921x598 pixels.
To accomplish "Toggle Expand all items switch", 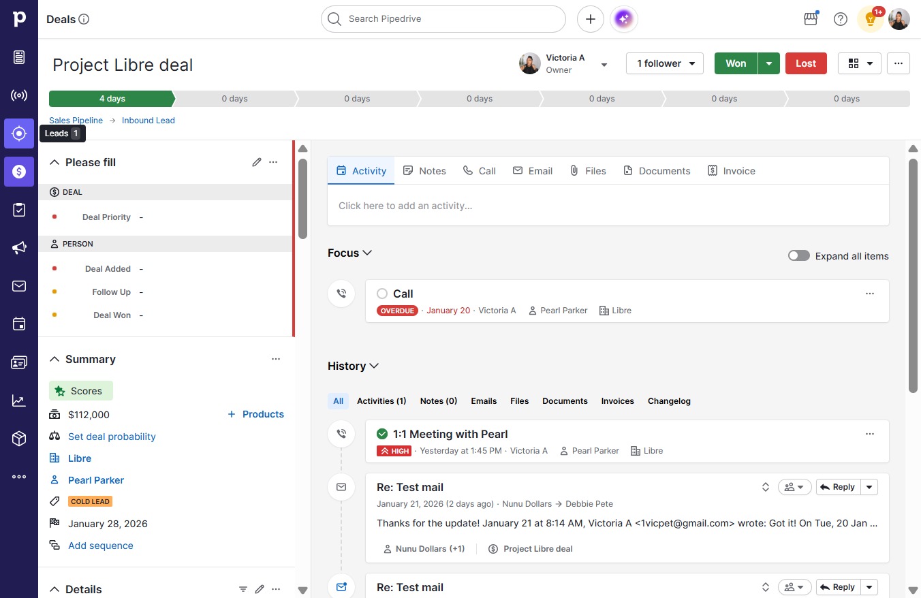I will pos(799,255).
